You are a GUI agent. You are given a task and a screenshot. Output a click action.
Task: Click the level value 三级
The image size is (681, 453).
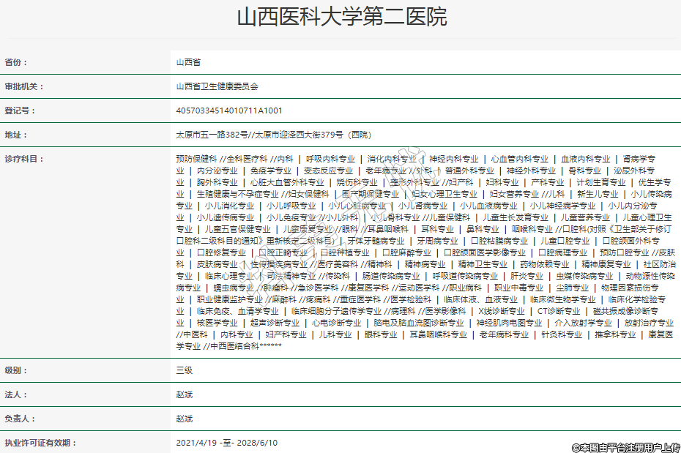pos(184,370)
